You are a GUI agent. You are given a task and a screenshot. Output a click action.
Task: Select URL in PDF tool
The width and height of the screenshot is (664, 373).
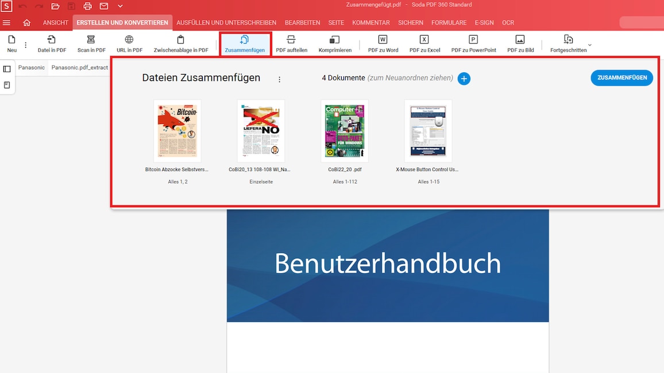(x=129, y=44)
